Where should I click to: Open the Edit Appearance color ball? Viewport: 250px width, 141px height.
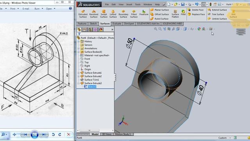coord(199,29)
